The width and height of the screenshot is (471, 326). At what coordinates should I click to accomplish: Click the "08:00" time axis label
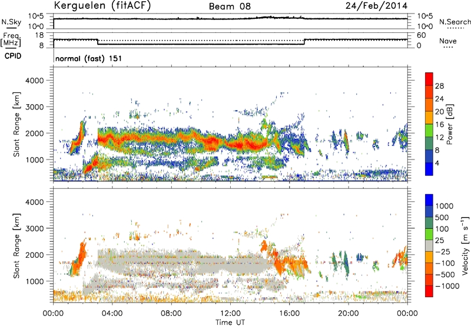tap(171, 314)
